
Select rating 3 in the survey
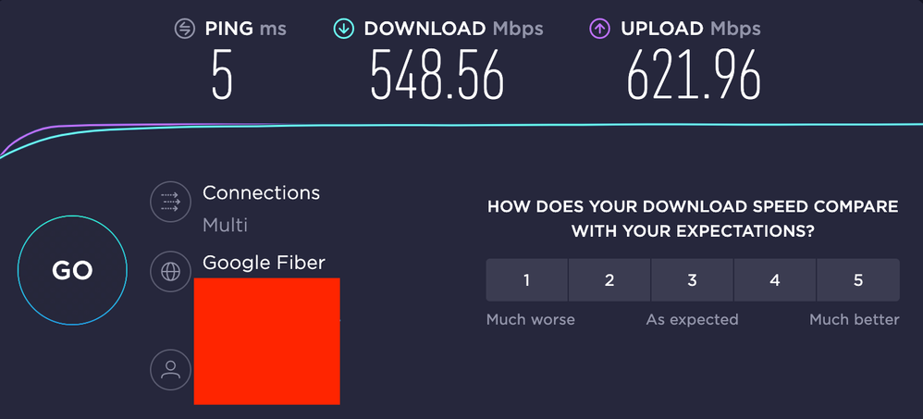pos(692,280)
